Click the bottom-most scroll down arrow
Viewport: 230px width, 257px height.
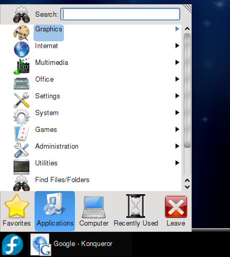click(187, 187)
